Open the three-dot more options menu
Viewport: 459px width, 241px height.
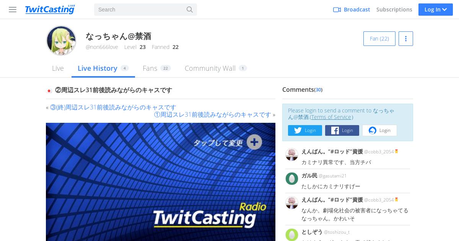406,39
